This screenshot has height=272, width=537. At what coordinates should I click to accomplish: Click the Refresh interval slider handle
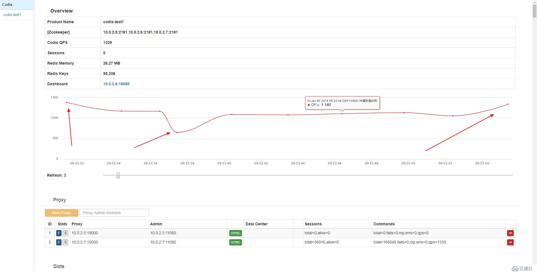click(118, 175)
